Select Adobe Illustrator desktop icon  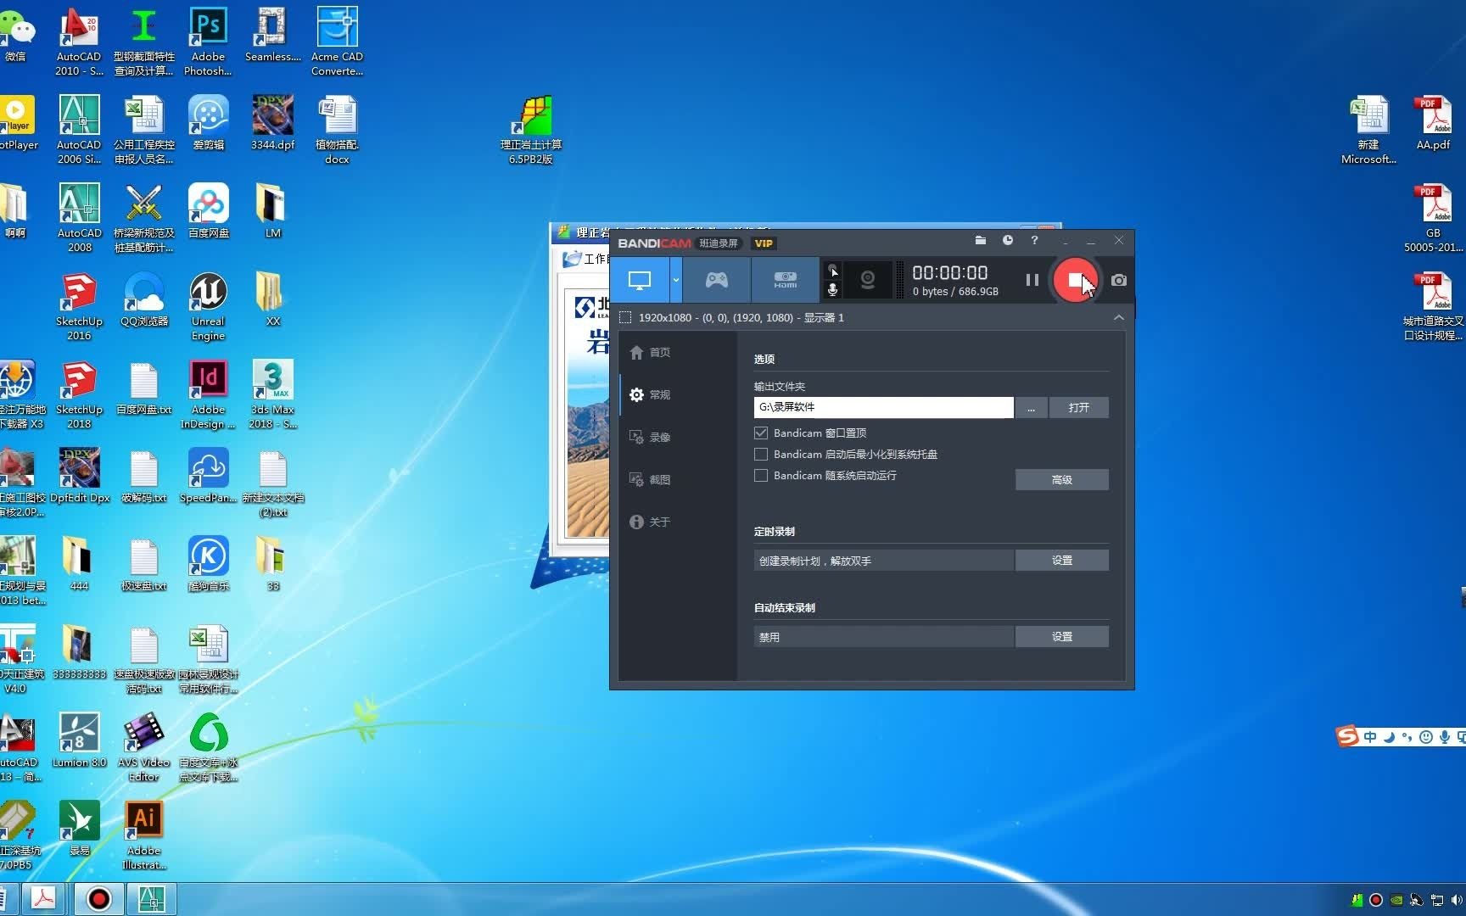coord(144,835)
